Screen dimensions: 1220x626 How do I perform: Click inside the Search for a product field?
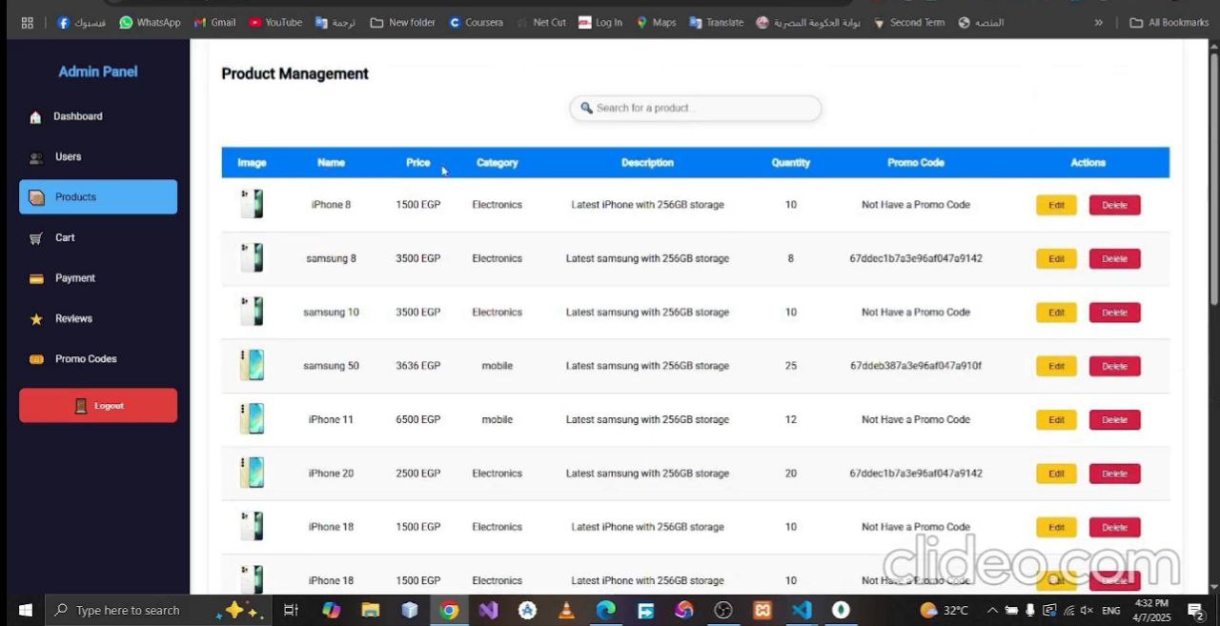pyautogui.click(x=695, y=108)
